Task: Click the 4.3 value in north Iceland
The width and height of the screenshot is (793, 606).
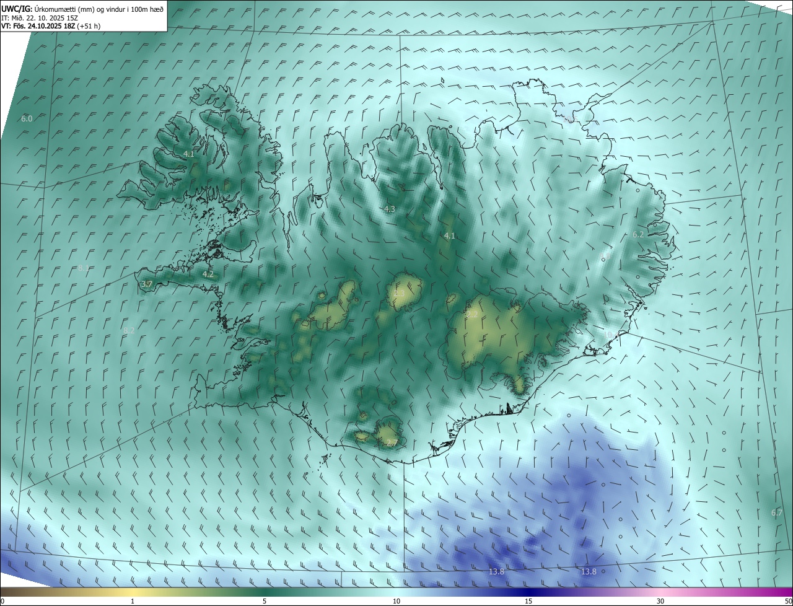Action: coord(389,209)
